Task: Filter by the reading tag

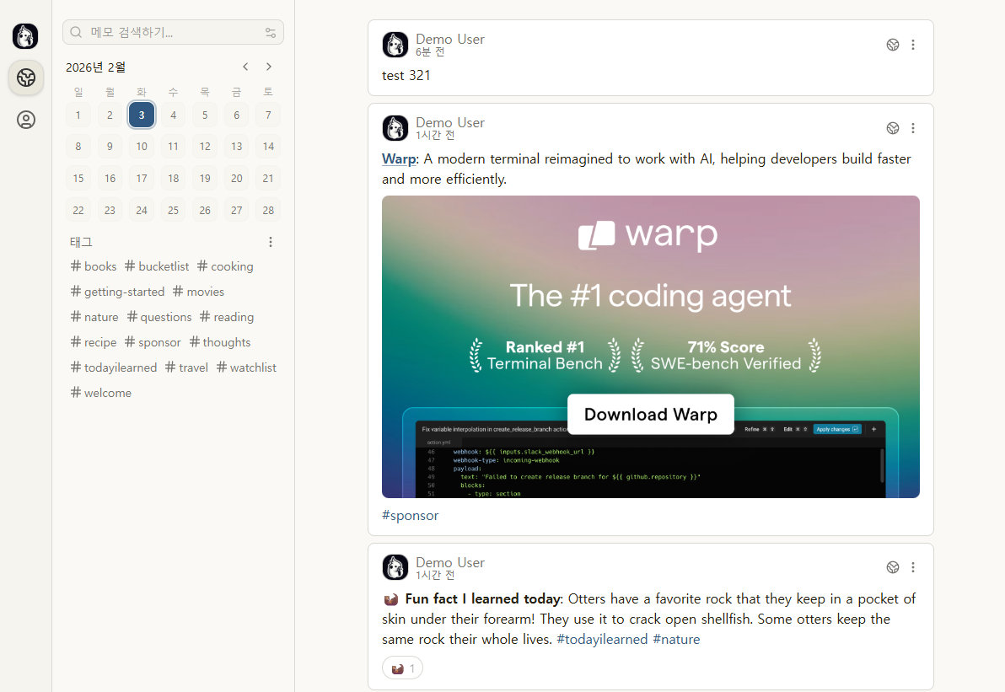Action: tap(227, 317)
